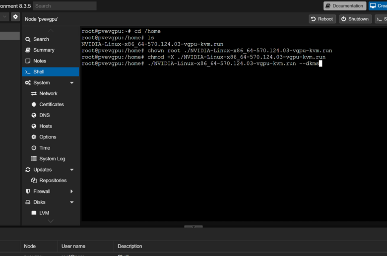Collapse the System section arrow
This screenshot has width=387, height=256.
pos(72,83)
